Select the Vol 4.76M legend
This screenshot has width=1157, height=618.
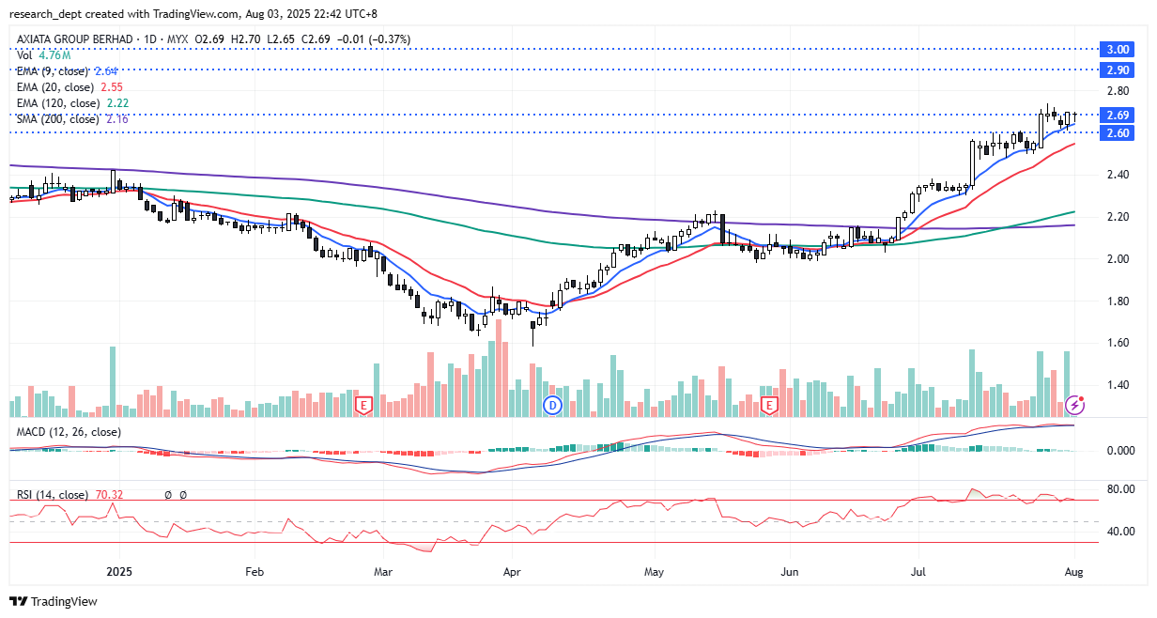click(44, 55)
